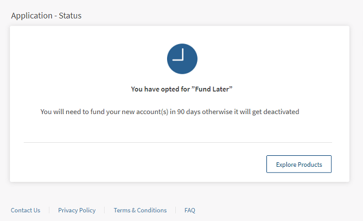The image size is (363, 221).
Task: Click the "Application - Status" page heading
Action: (x=46, y=16)
